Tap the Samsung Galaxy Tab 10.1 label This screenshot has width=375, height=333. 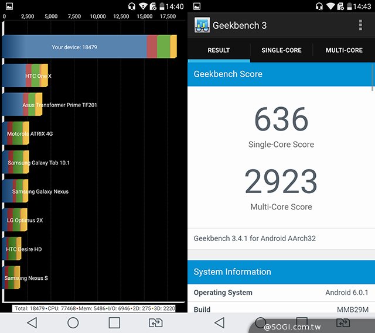(39, 163)
